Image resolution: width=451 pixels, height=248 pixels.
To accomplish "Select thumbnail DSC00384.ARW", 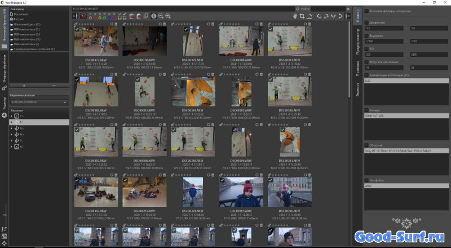I will pos(193,91).
